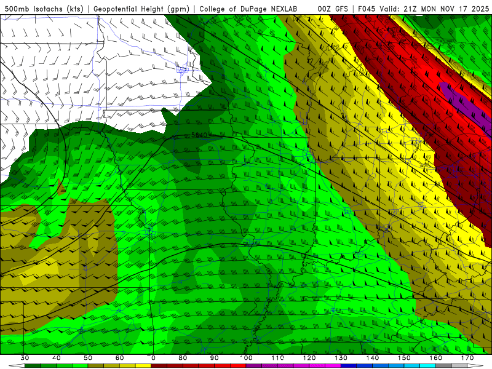Viewport: 492px width, 369px height.
Task: Click the legend value '30'
Action: click(x=25, y=358)
